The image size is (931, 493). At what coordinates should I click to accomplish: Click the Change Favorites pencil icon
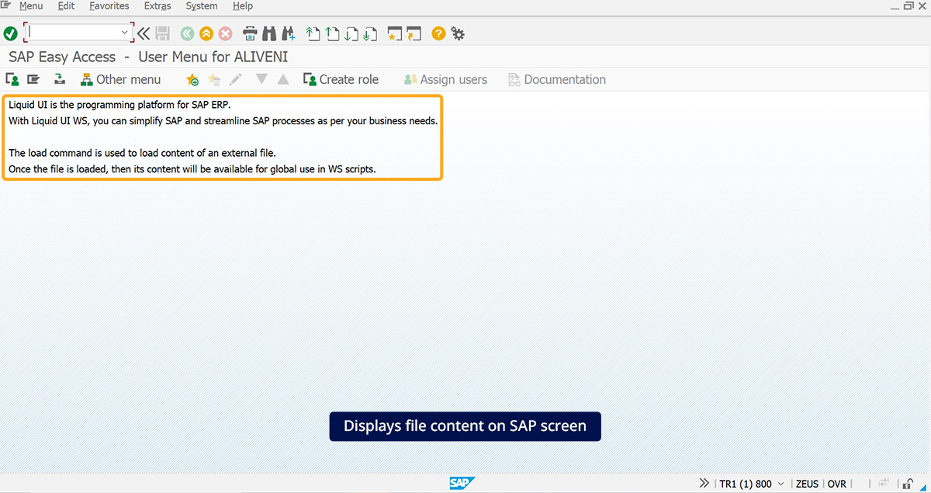click(236, 79)
